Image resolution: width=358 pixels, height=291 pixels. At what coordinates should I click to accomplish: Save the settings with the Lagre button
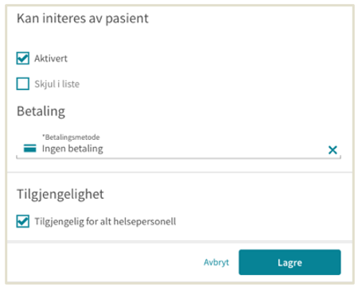[x=290, y=262]
